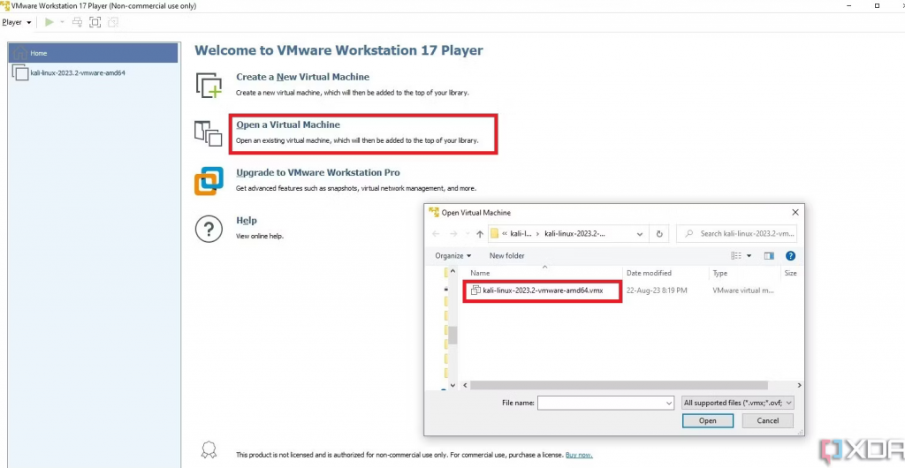Click the refresh icon in Open dialog
The width and height of the screenshot is (905, 468).
coord(659,234)
